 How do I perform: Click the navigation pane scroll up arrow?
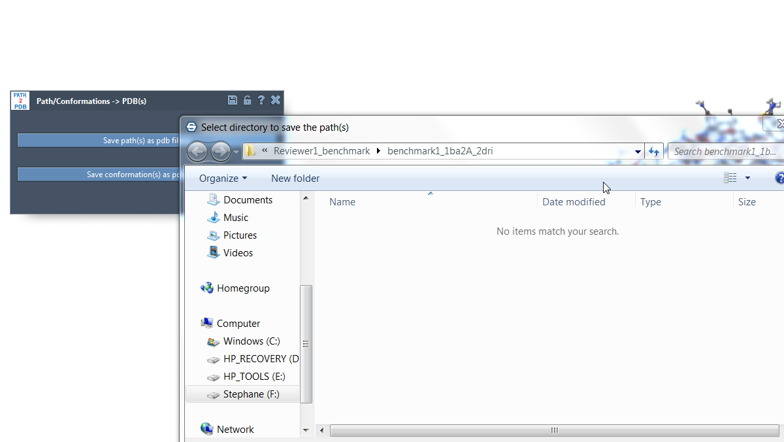tap(306, 198)
